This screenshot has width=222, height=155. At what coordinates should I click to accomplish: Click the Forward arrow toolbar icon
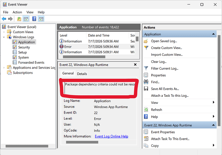click(x=10, y=19)
